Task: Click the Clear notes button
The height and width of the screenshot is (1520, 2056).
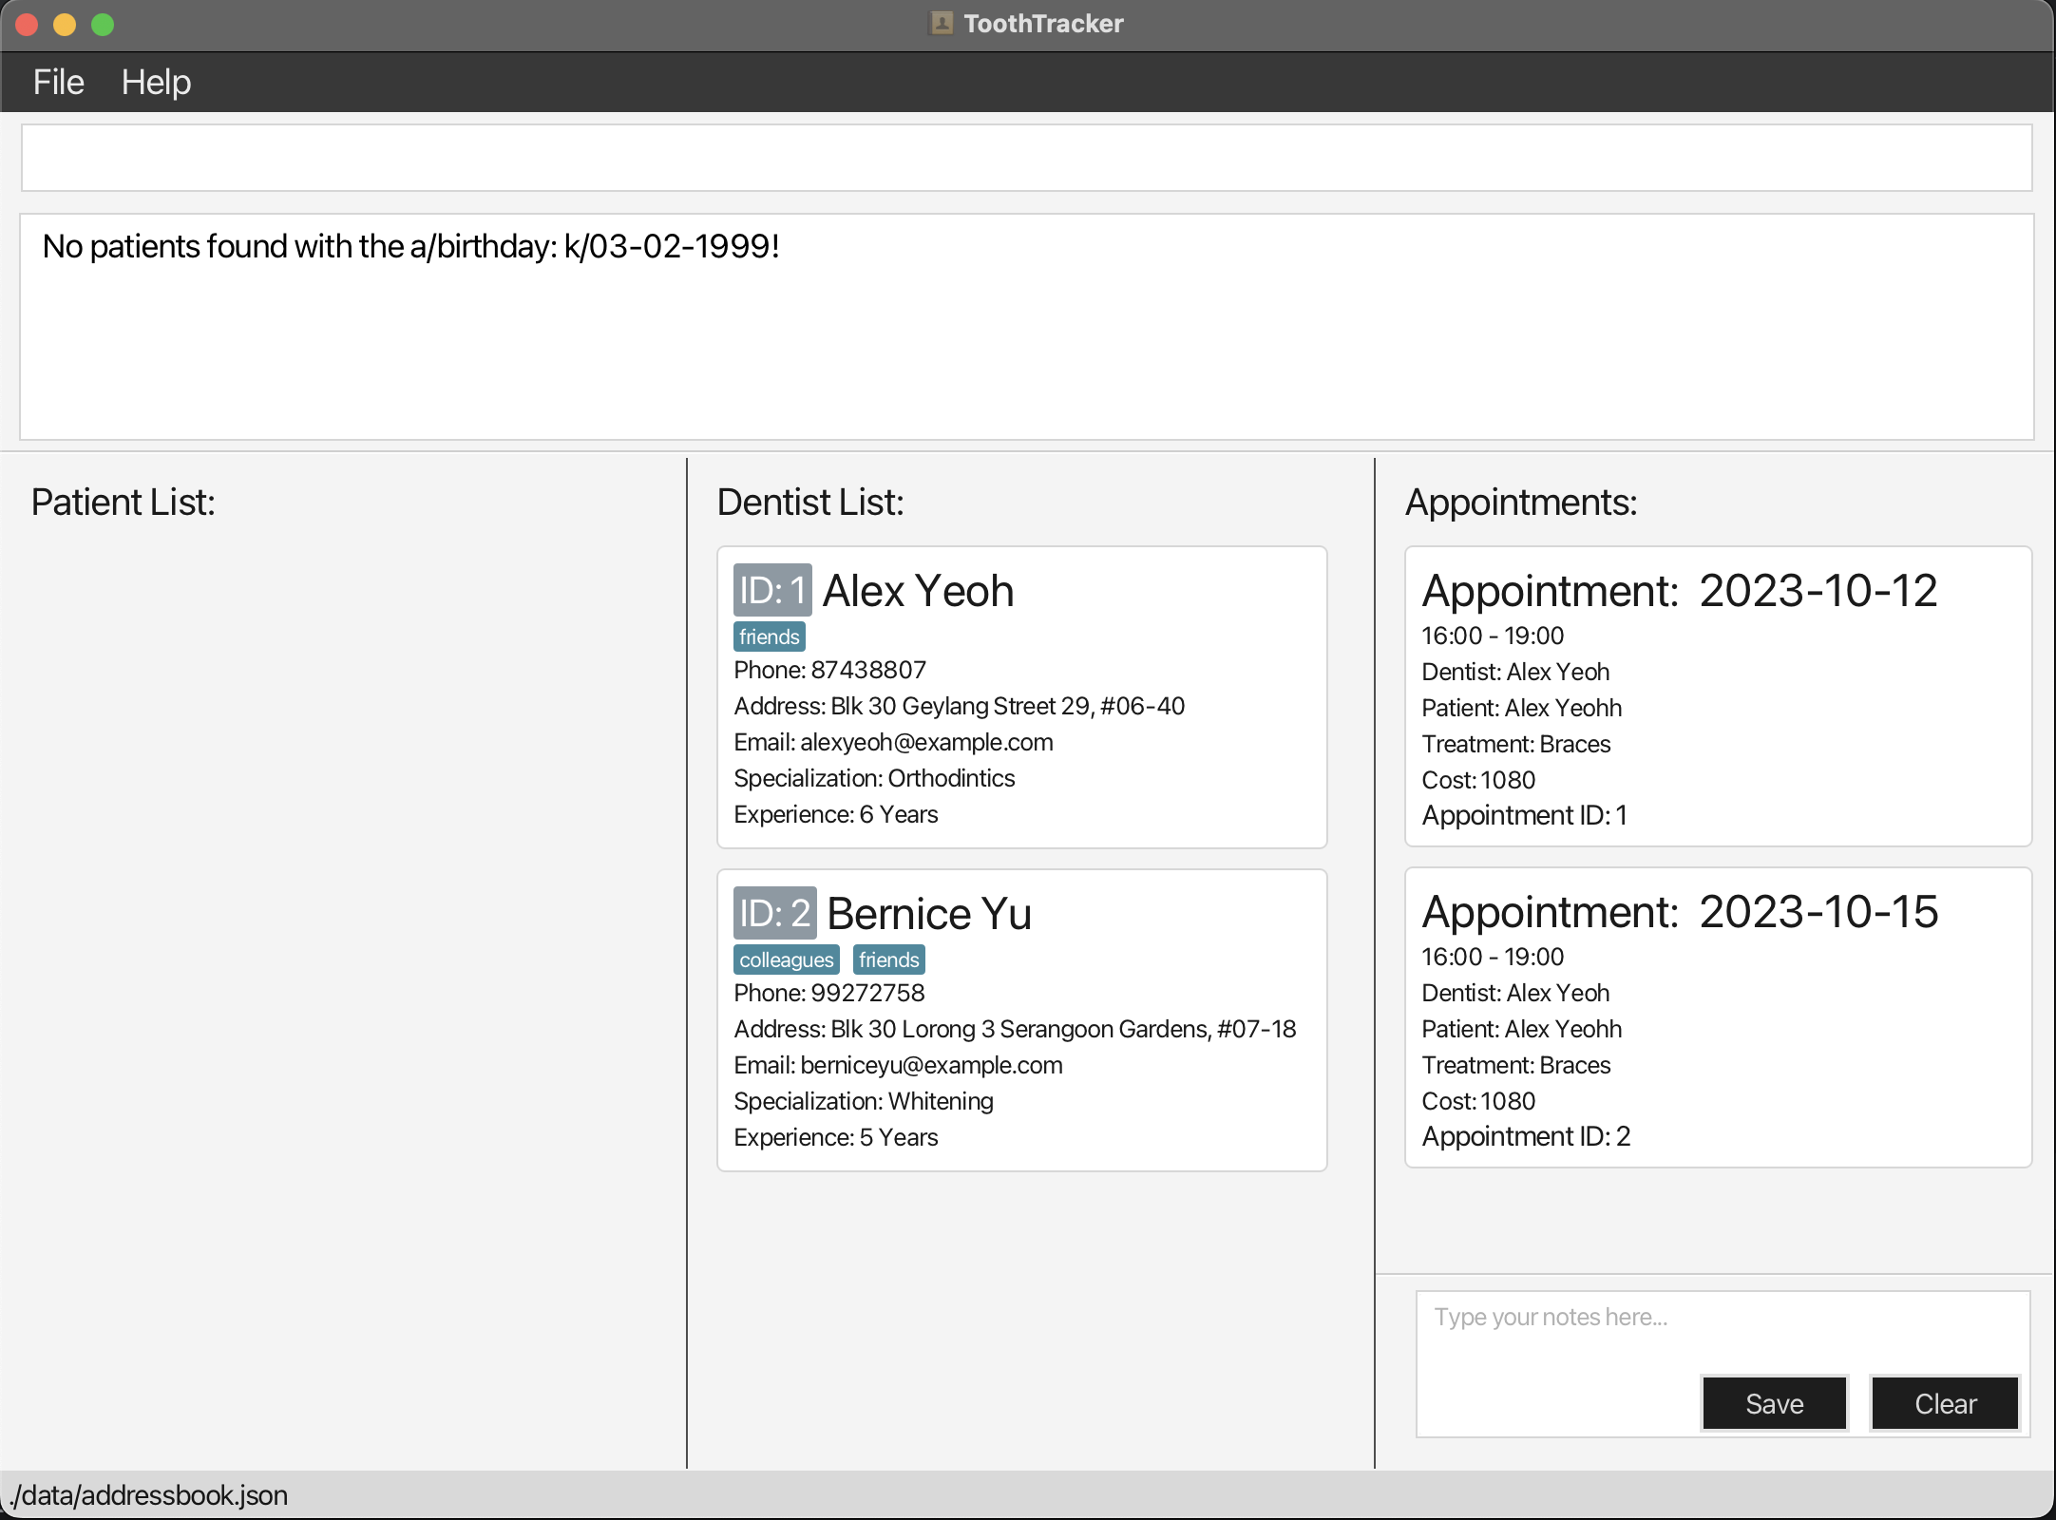Action: (x=1945, y=1403)
